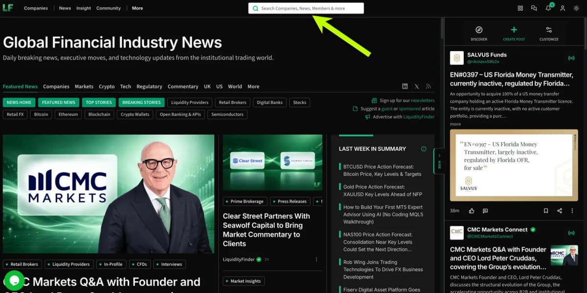Open the user profile icon
The height and width of the screenshot is (293, 587).
click(563, 8)
